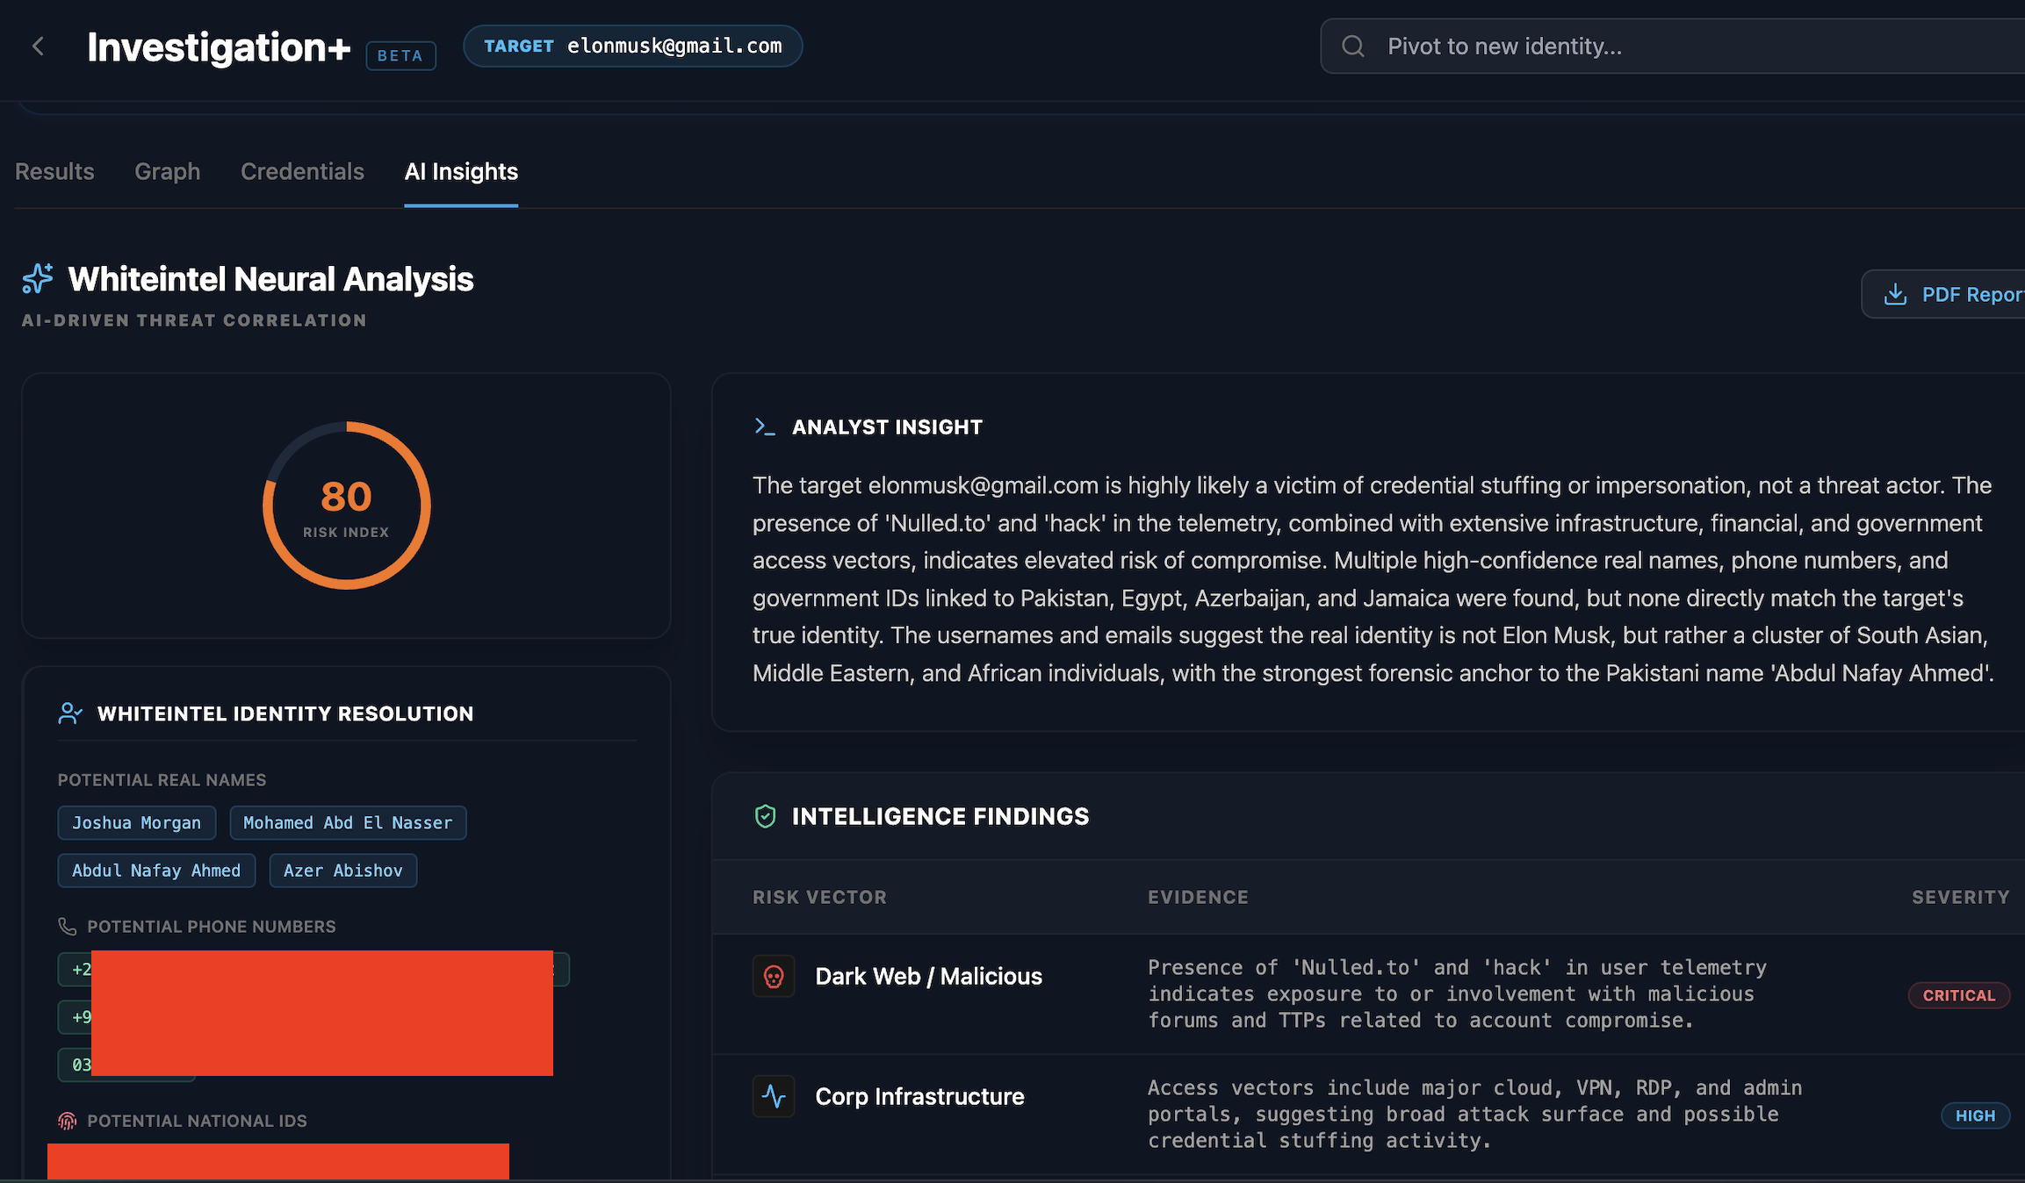The image size is (2025, 1183).
Task: Click the risk index 80 gauge
Action: pos(346,505)
